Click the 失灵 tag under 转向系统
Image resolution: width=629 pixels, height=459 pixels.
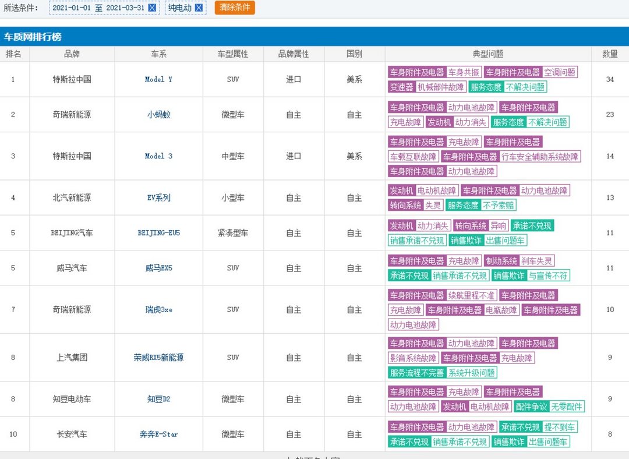click(433, 206)
